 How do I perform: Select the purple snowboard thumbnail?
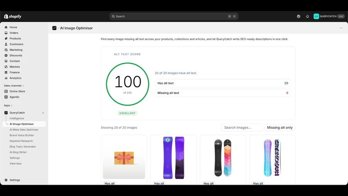click(x=173, y=158)
